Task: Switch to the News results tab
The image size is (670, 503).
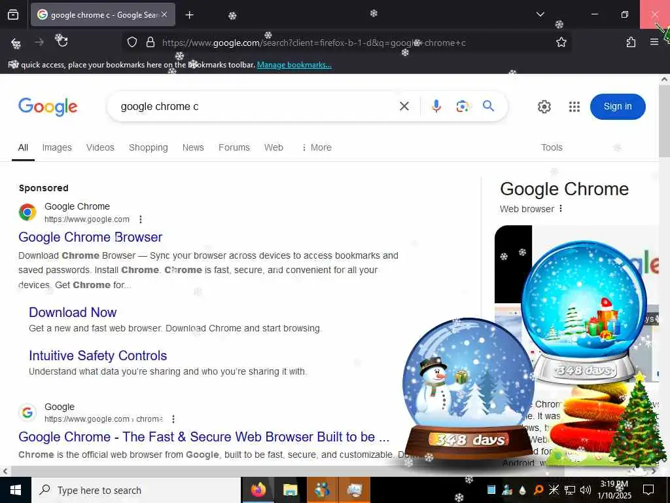Action: [x=193, y=147]
